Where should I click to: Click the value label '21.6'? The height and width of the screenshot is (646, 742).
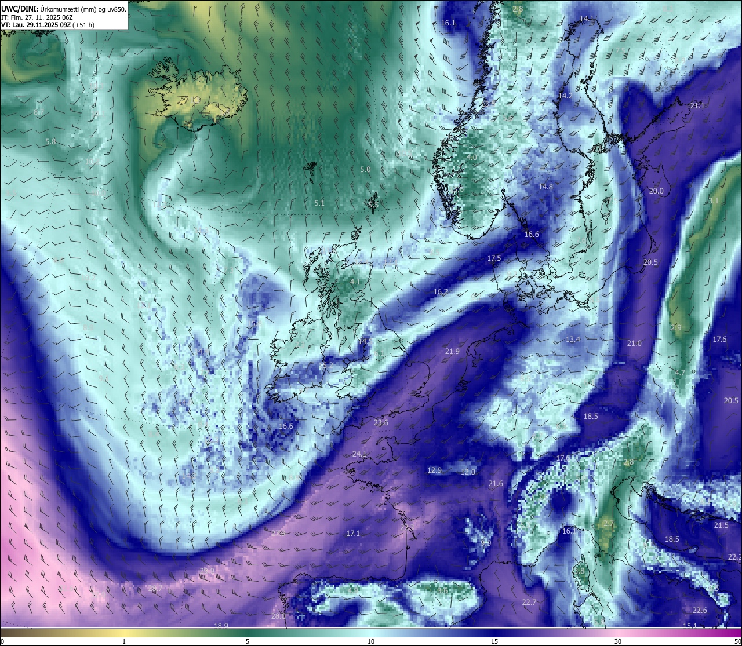[x=496, y=484]
